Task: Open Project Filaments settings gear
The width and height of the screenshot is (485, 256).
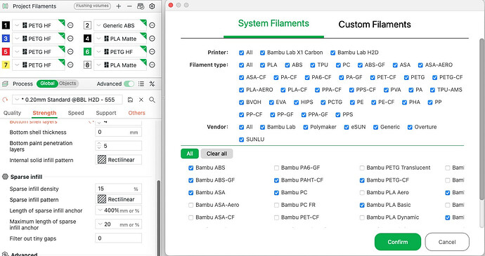Action: [152, 6]
